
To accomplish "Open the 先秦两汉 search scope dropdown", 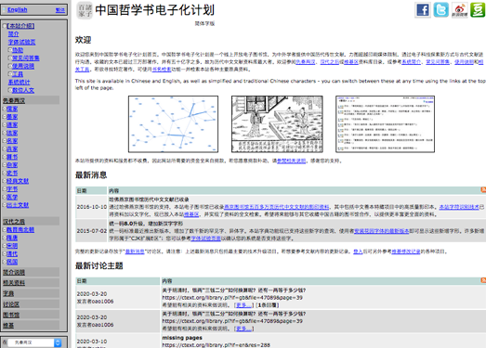I will click(x=34, y=342).
